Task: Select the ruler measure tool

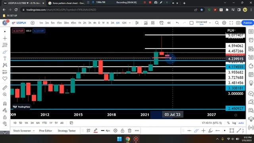Action: click(5, 88)
